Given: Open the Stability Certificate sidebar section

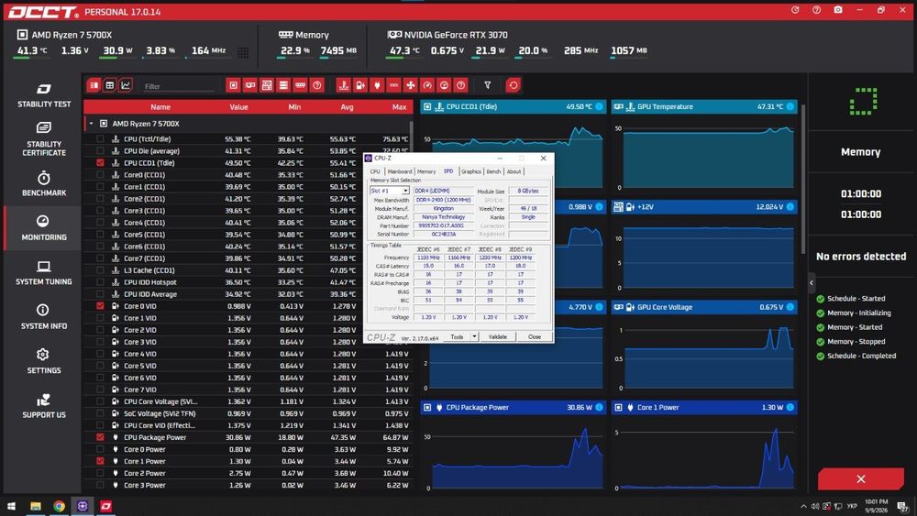Looking at the screenshot, I should coord(44,139).
